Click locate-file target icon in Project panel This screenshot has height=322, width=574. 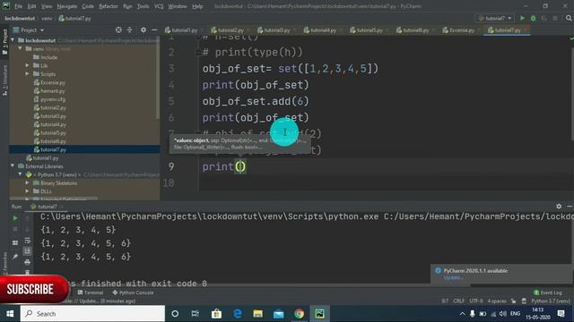pos(118,30)
